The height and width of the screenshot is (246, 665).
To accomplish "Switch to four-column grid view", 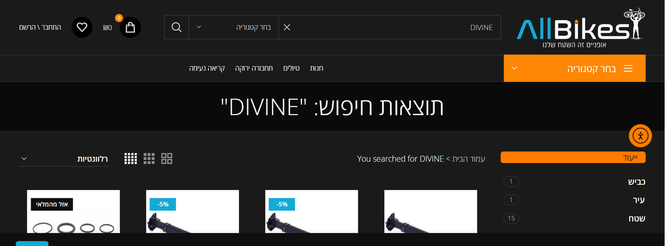I will point(130,159).
